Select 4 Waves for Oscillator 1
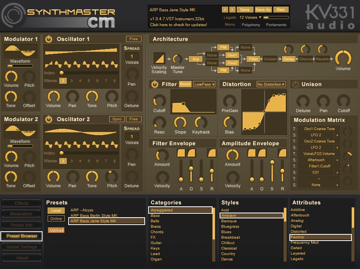Viewport: 360px width, 269px height. [x=80, y=81]
